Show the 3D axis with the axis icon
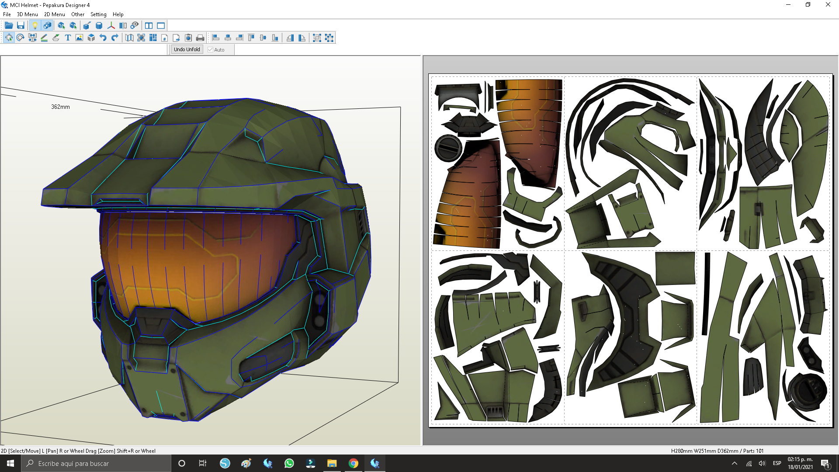The width and height of the screenshot is (839, 472). tap(111, 25)
